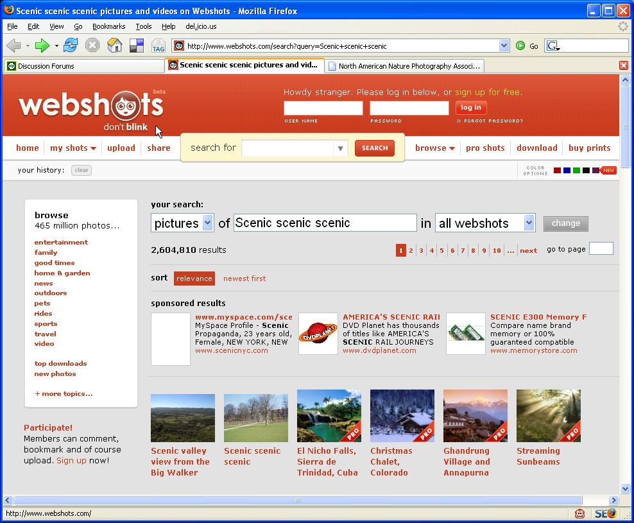Switch to North American Nature Photography tab
Screen dimensions: 634x523
pyautogui.click(x=404, y=66)
